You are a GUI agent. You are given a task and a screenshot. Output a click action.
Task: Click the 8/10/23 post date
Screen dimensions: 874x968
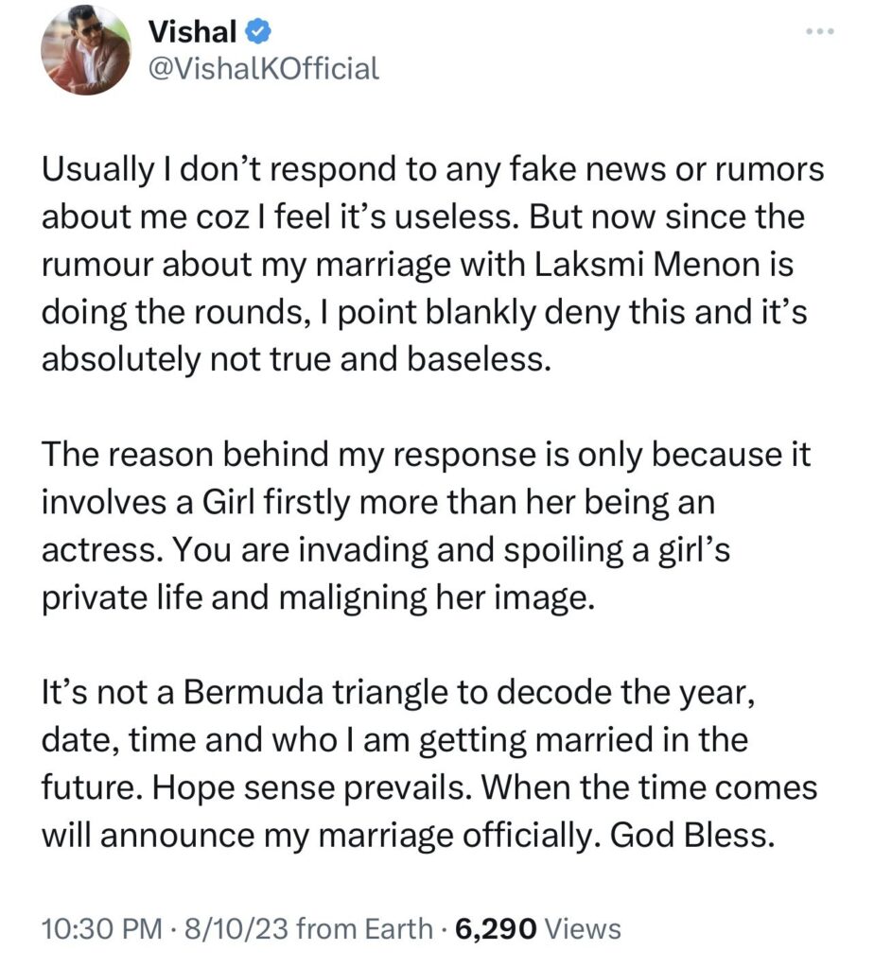(222, 929)
